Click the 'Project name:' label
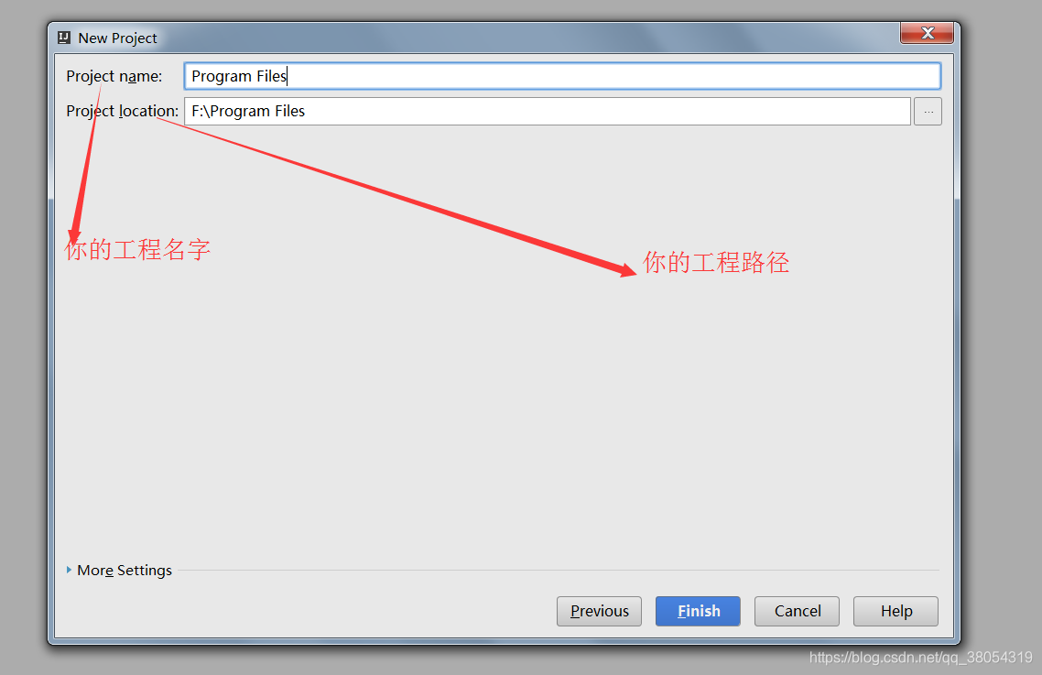Viewport: 1042px width, 675px height. pos(114,77)
